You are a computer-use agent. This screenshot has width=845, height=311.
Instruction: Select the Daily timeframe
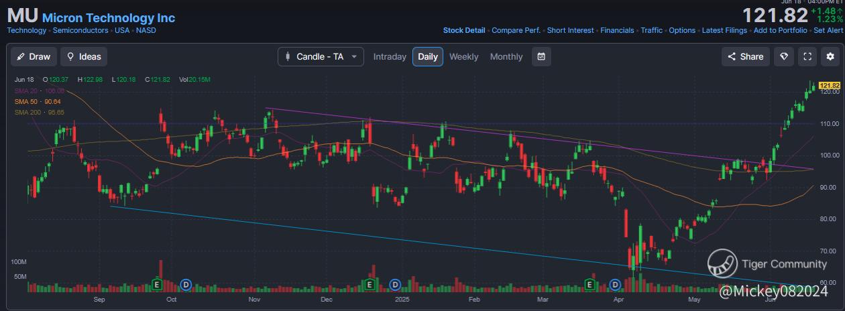pyautogui.click(x=428, y=56)
